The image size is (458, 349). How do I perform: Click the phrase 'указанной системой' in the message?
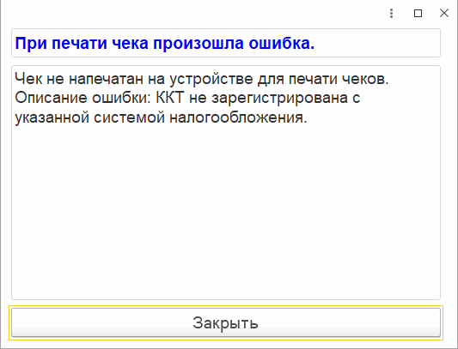[x=89, y=117]
